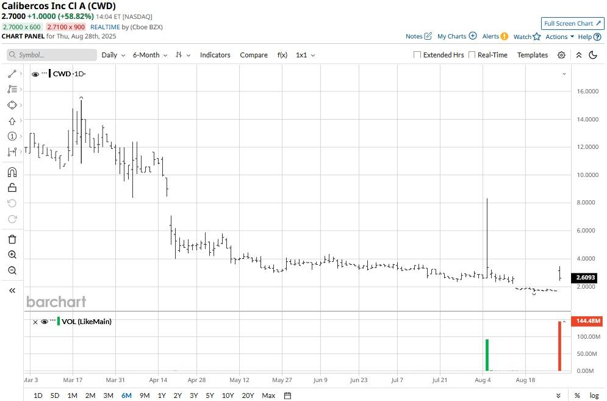This screenshot has height=401, width=607.
Task: Select the 1M range
Action: pyautogui.click(x=72, y=396)
